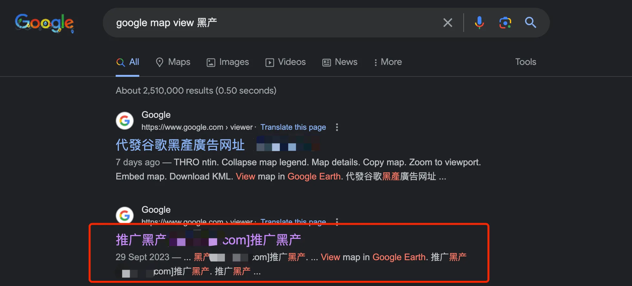Image resolution: width=632 pixels, height=286 pixels.
Task: Switch to the Maps tab
Action: [173, 62]
